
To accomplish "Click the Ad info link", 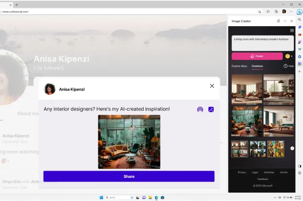I will click(284, 172).
